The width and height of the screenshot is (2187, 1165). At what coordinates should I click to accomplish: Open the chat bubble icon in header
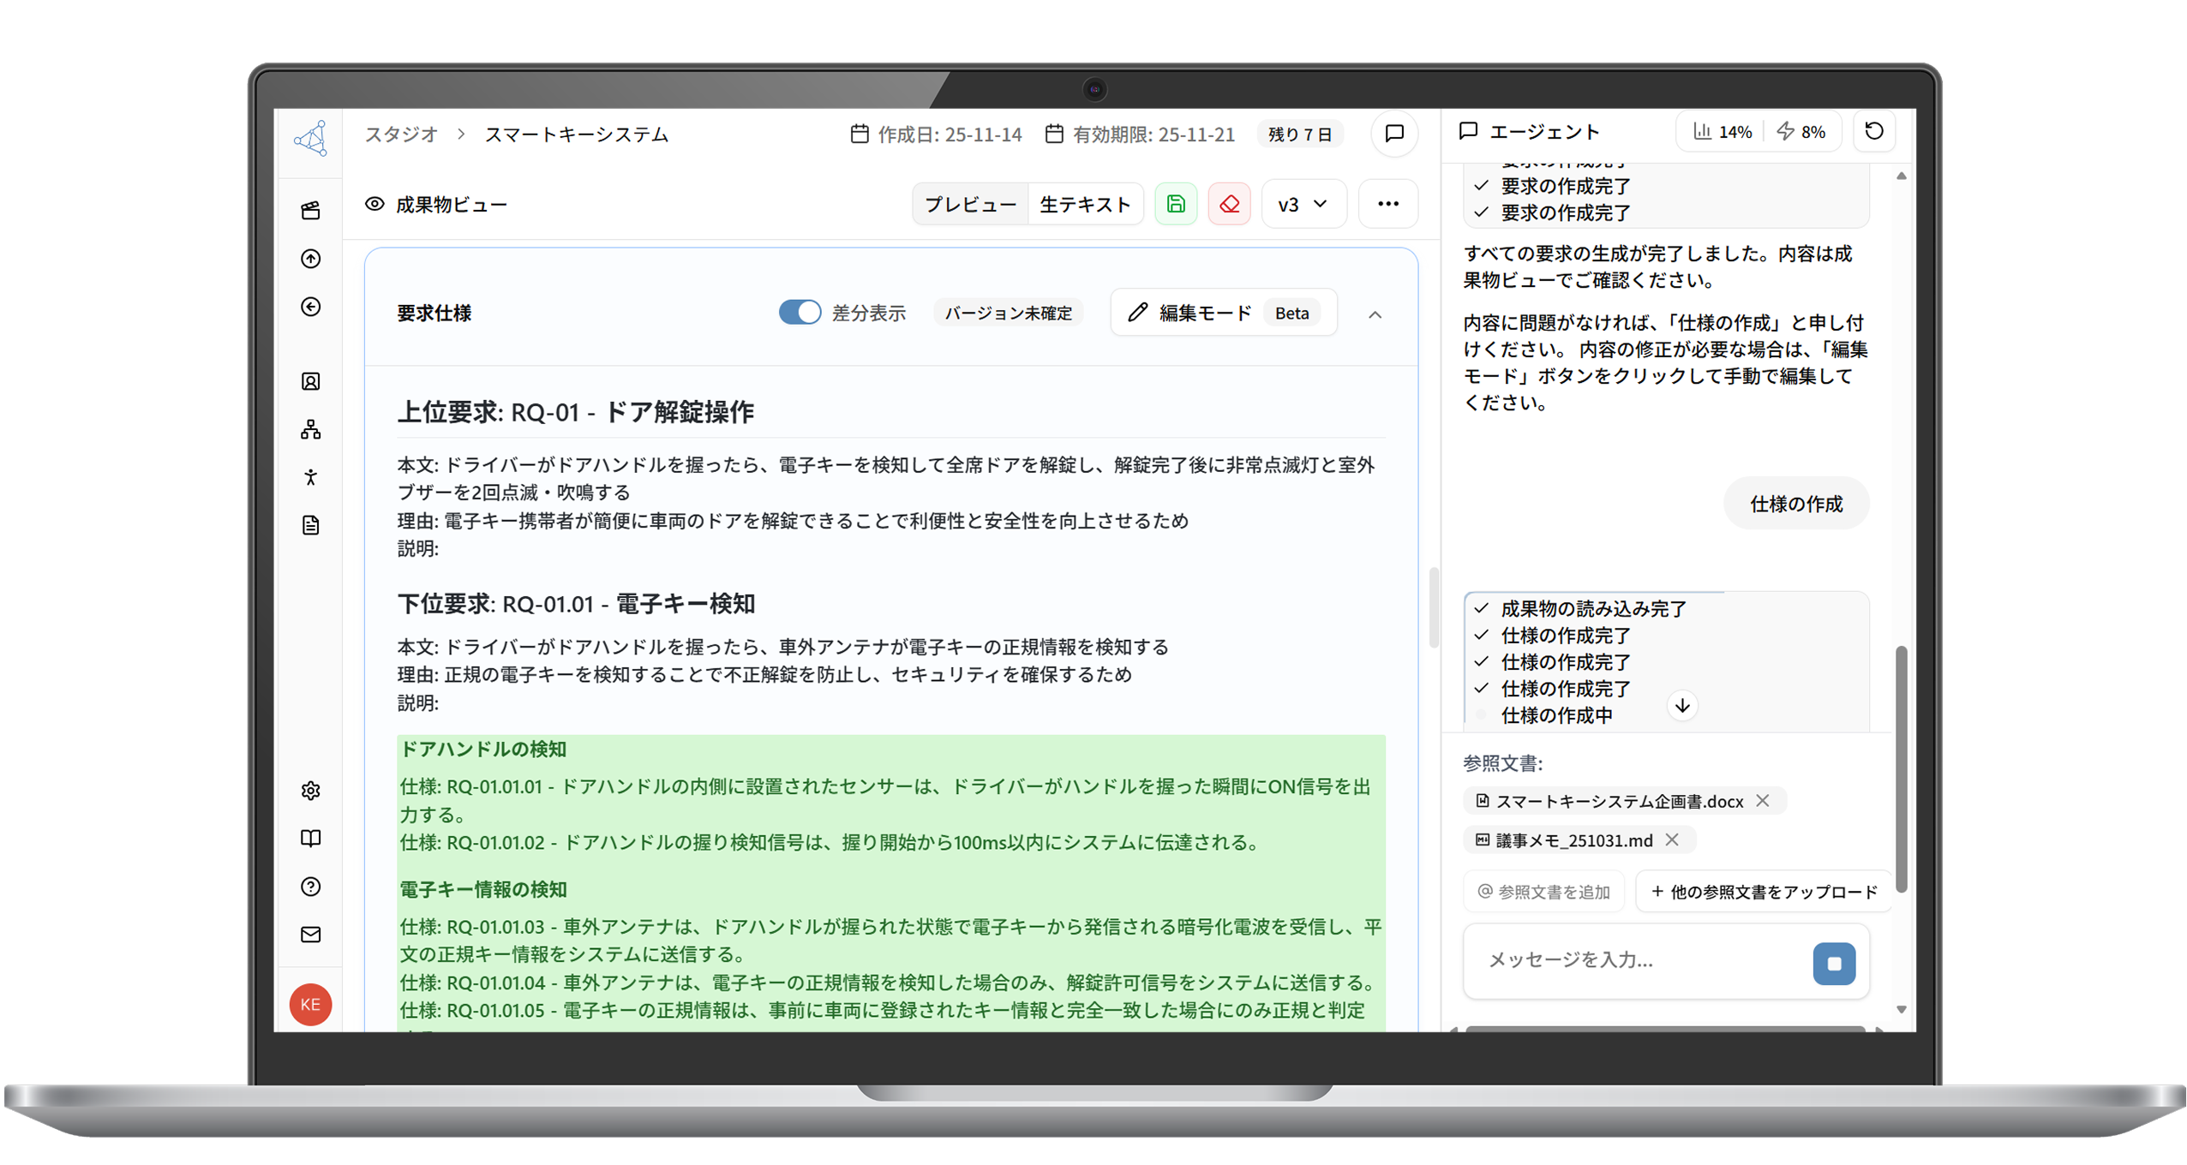1394,134
